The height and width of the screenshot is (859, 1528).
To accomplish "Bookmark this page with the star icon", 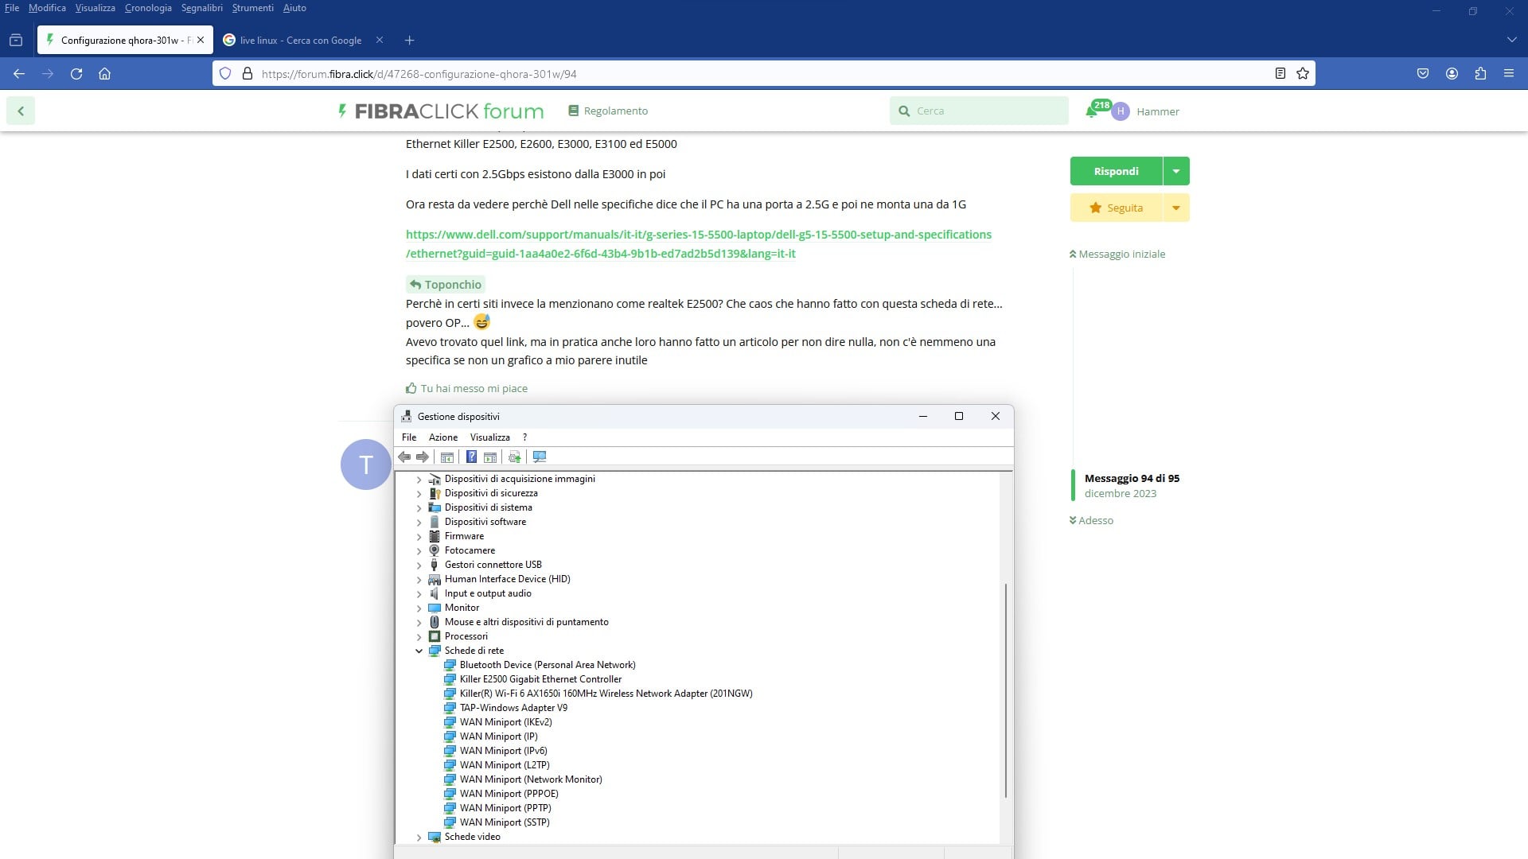I will tap(1303, 73).
